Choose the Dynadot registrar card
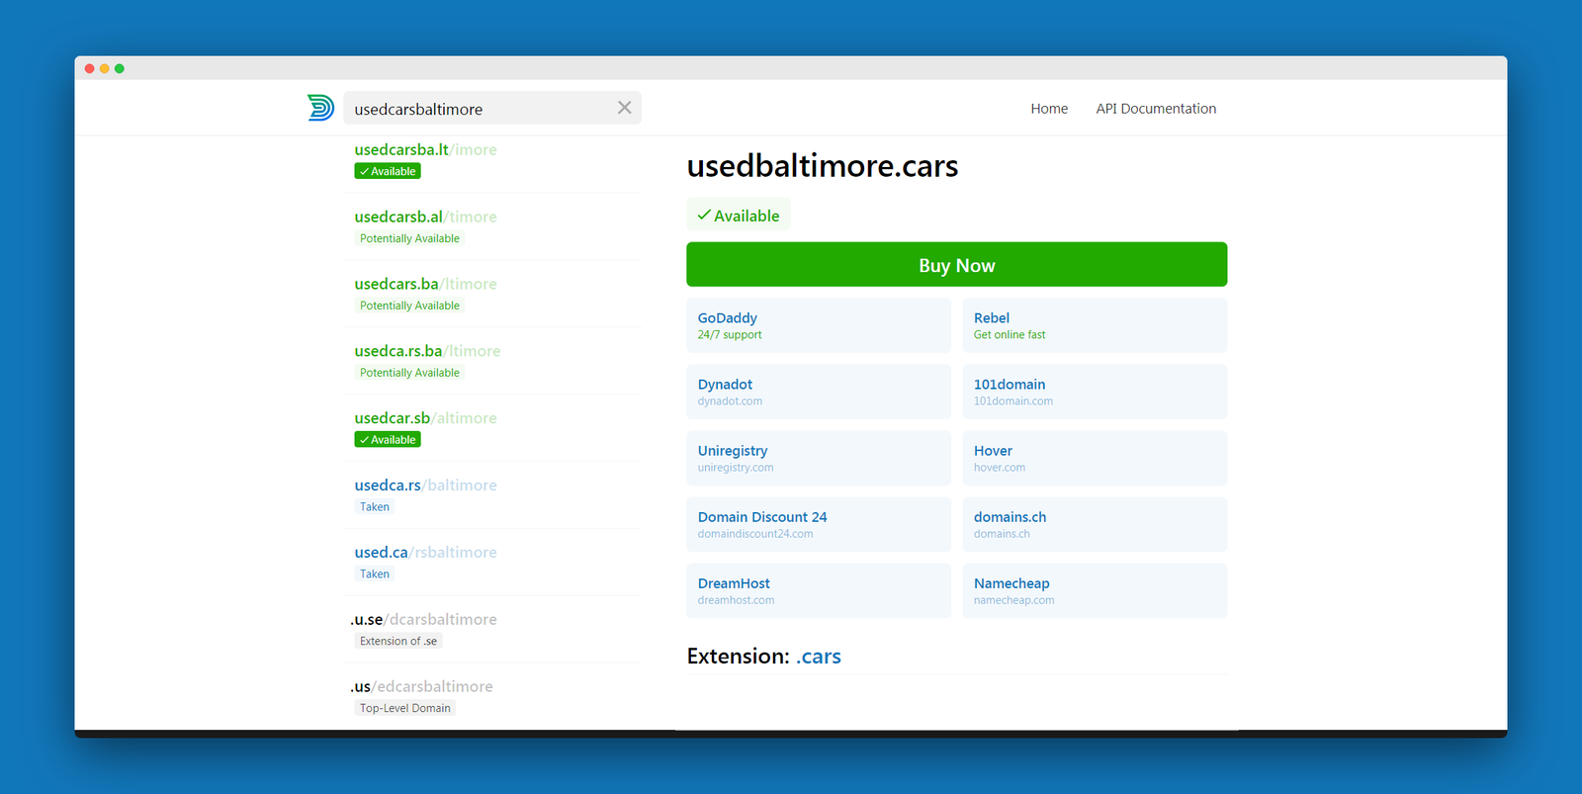This screenshot has height=794, width=1582. 819,392
